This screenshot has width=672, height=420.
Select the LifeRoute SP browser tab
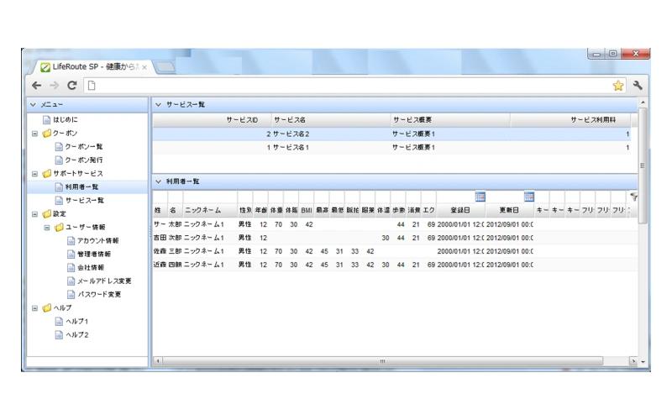point(92,67)
